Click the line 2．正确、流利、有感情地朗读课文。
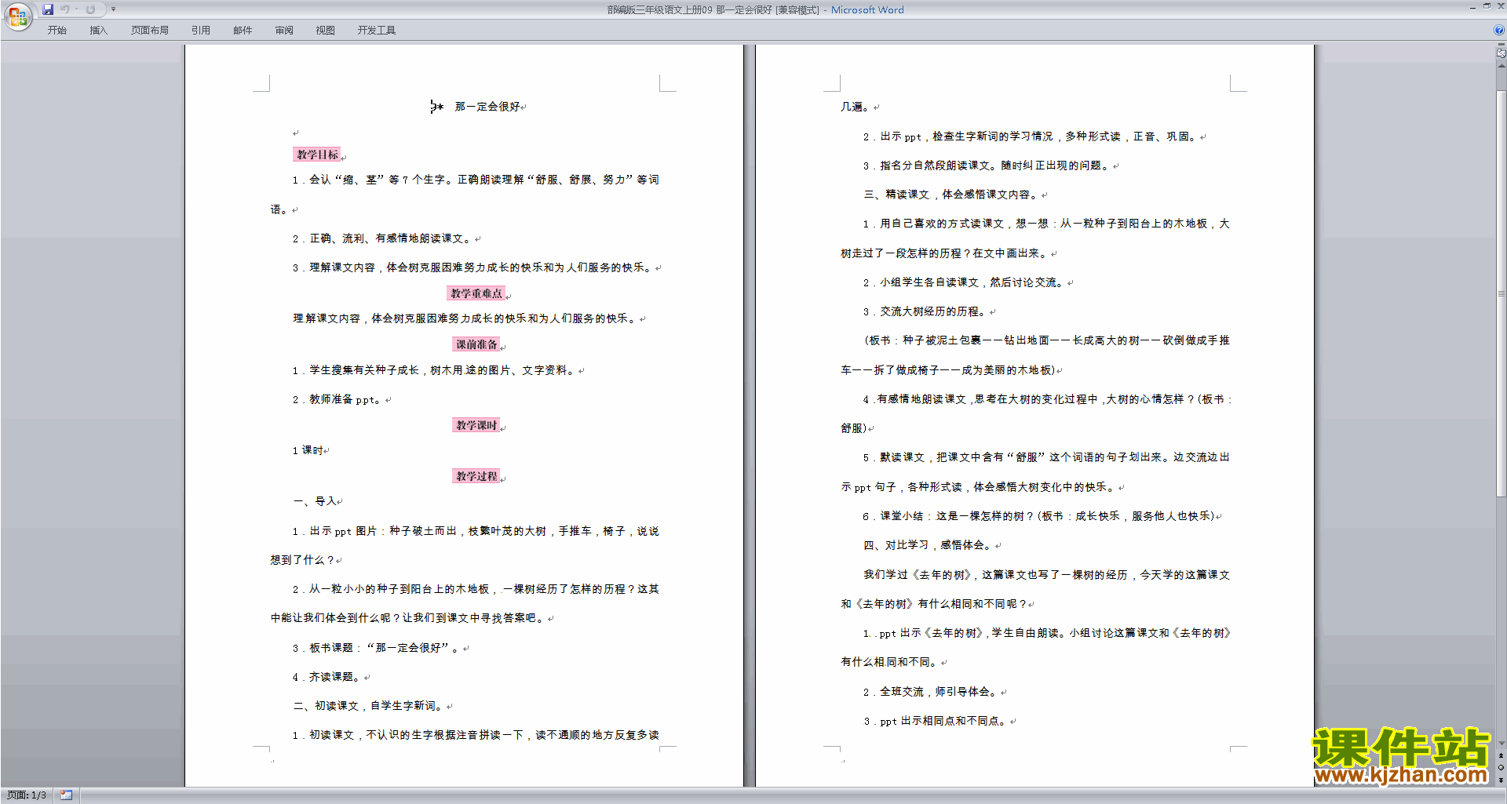 pos(382,238)
